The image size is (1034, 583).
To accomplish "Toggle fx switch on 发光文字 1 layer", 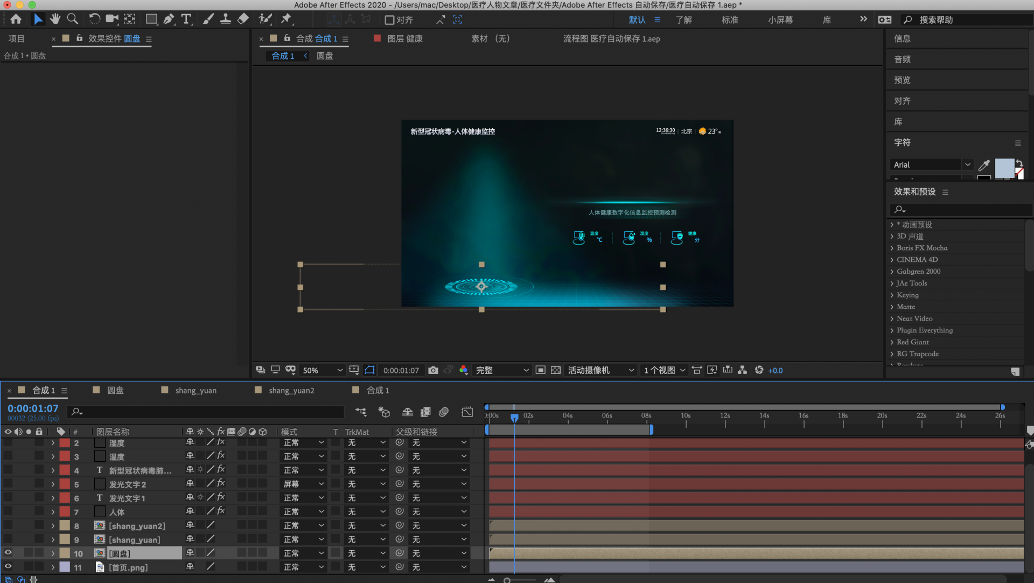I will (x=221, y=497).
